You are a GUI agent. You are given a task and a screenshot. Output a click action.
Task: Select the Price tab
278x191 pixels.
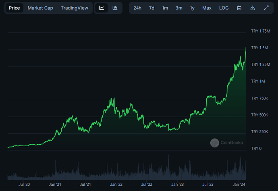point(15,8)
